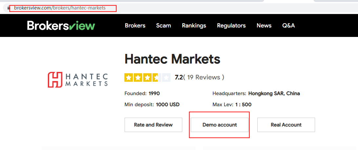
Task: Click the padlock icon in address bar
Action: 9,8
